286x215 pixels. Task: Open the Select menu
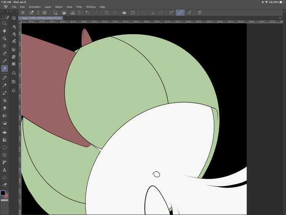pyautogui.click(x=59, y=7)
